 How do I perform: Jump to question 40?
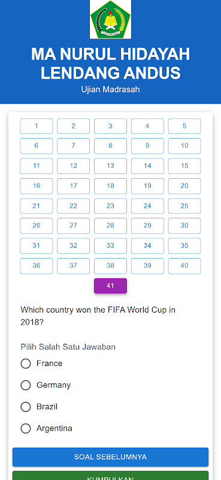tap(184, 266)
